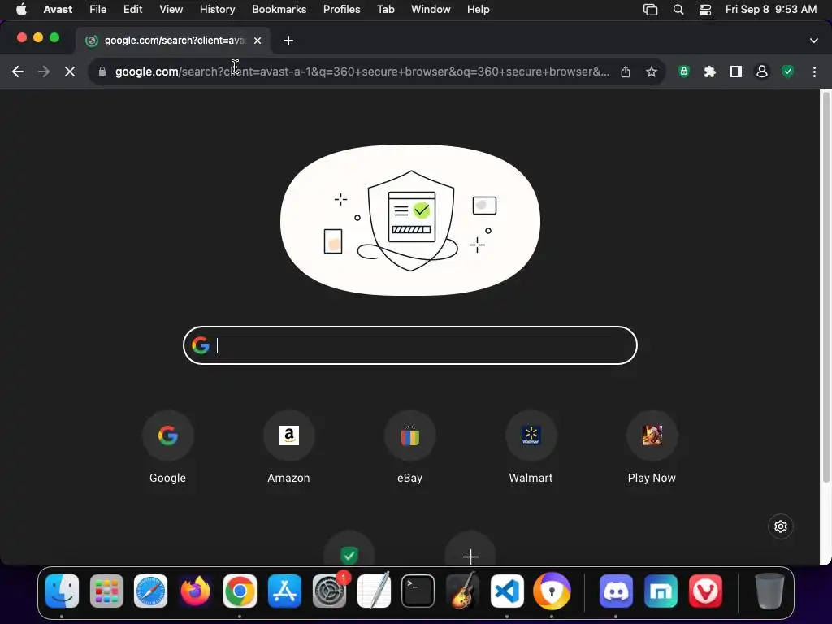This screenshot has height=624, width=832.
Task: Open Terminal from the Dock
Action: tap(418, 591)
